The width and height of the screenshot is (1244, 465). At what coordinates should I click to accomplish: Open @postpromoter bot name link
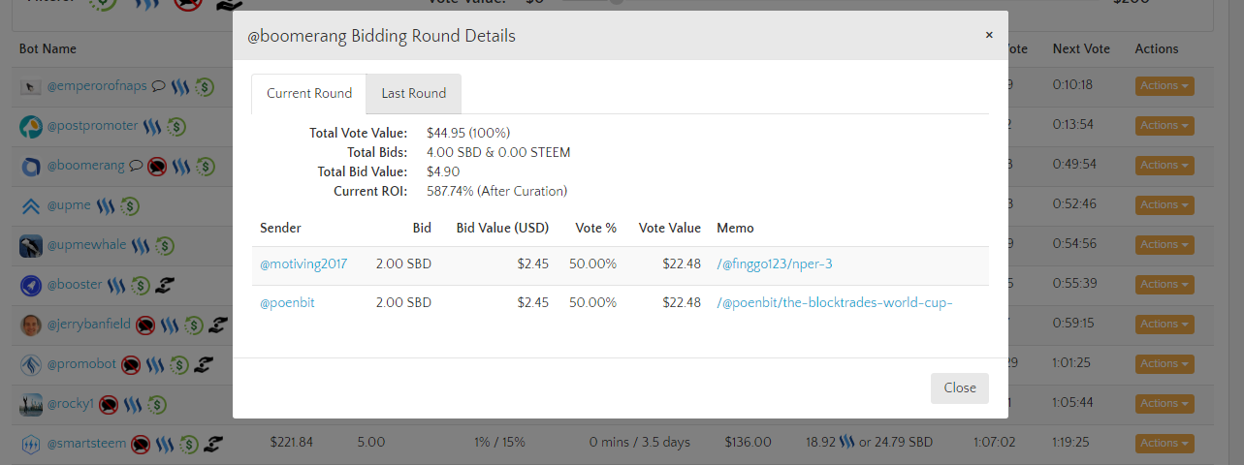93,125
